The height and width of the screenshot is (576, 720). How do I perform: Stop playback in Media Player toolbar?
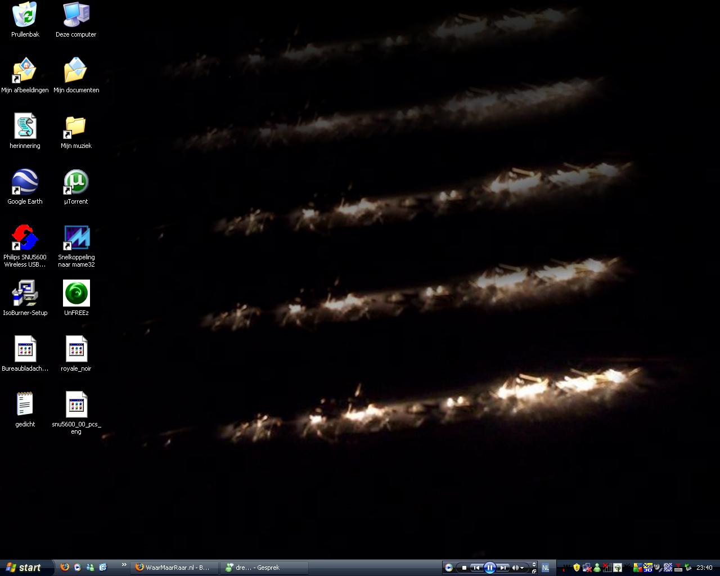(465, 568)
